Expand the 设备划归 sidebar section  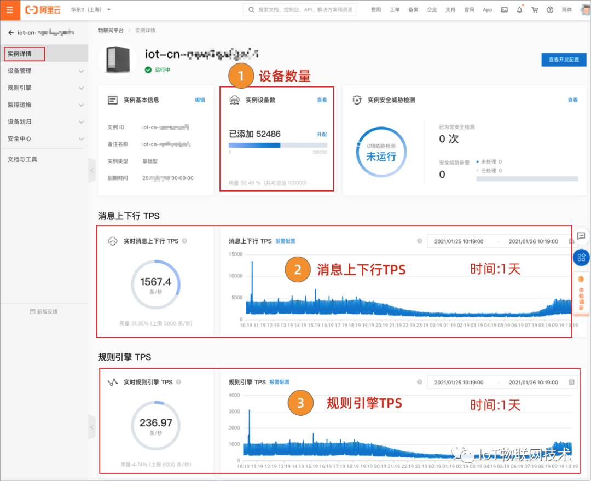pyautogui.click(x=44, y=122)
